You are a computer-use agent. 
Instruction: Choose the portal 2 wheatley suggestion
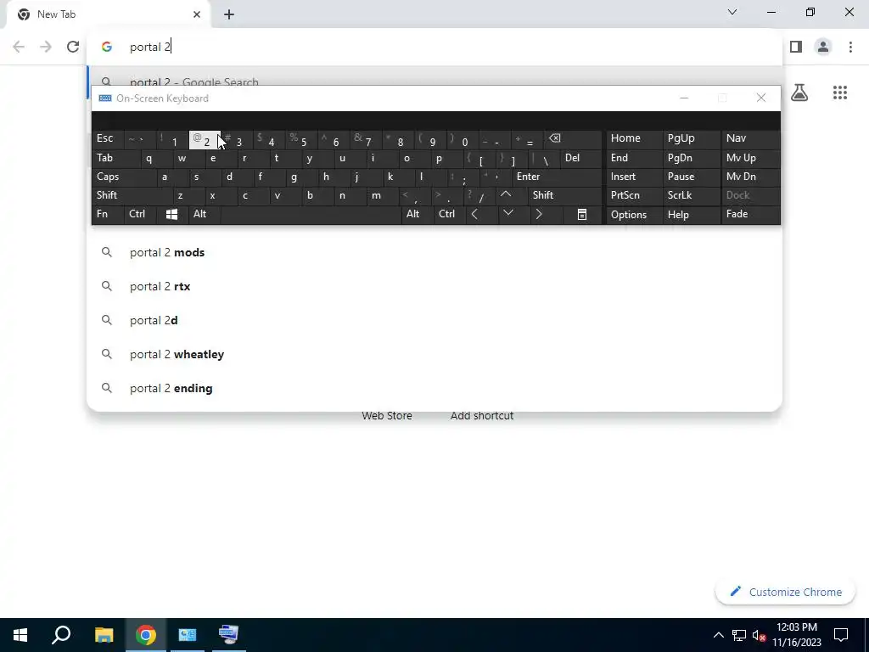click(434, 354)
